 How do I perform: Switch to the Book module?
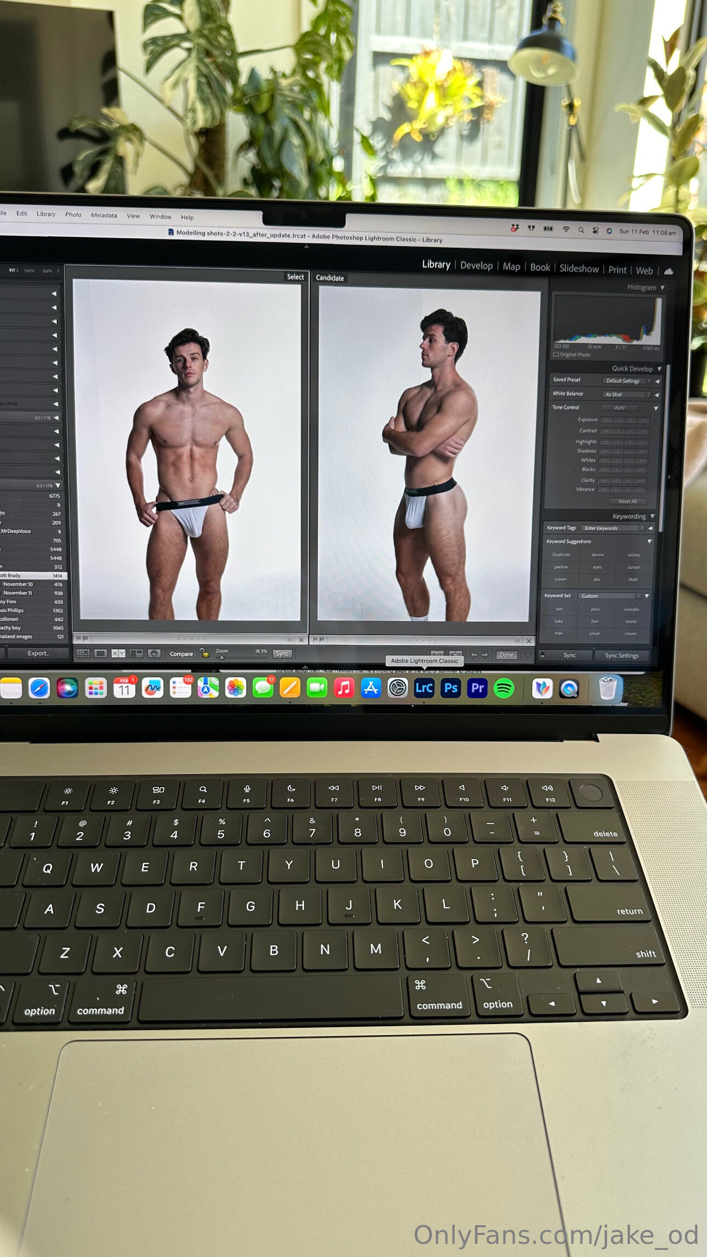pyautogui.click(x=540, y=268)
